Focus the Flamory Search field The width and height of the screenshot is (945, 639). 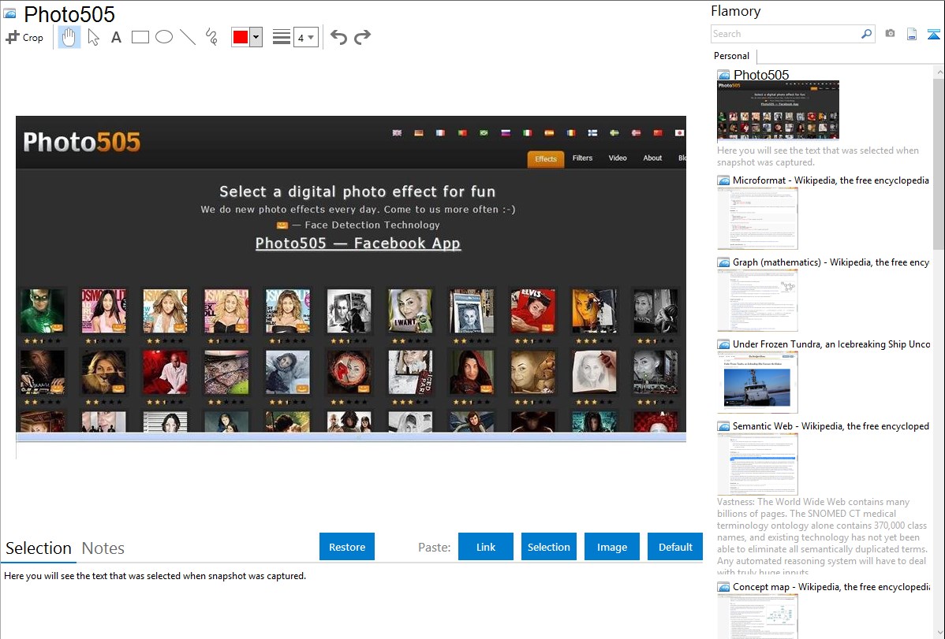coord(785,34)
